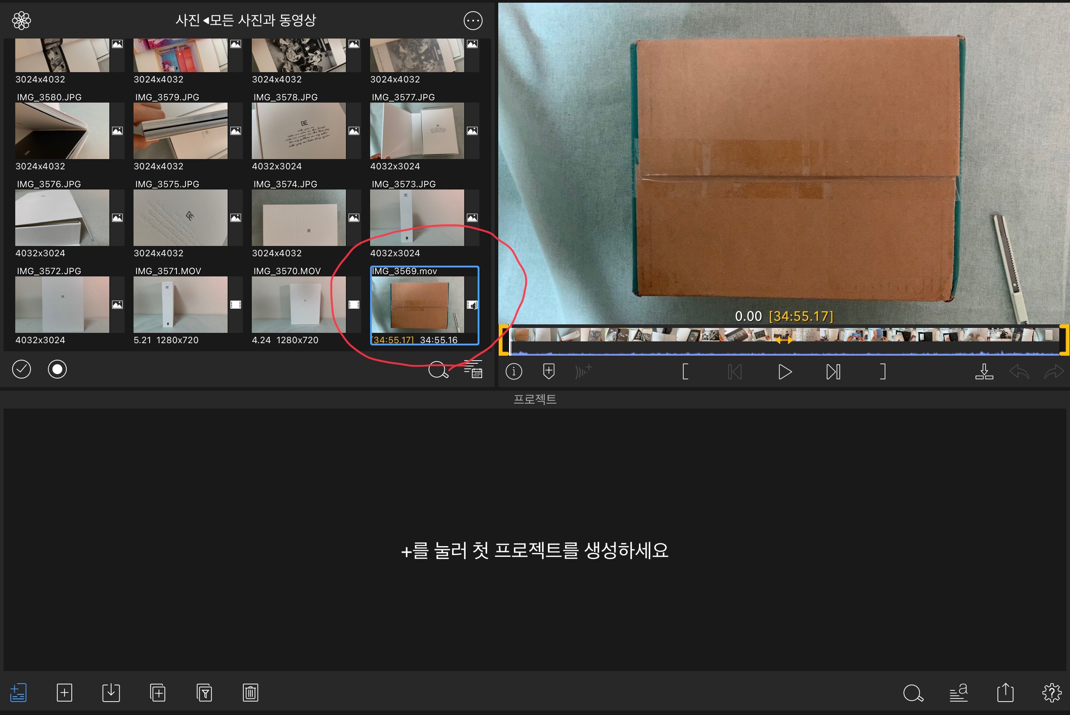
Task: Toggle the select-all checkmark circle
Action: click(x=22, y=369)
